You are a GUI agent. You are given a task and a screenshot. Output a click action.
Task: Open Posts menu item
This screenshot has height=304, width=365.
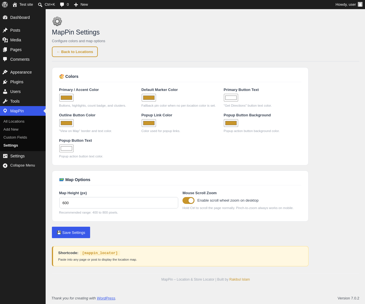tap(23, 30)
